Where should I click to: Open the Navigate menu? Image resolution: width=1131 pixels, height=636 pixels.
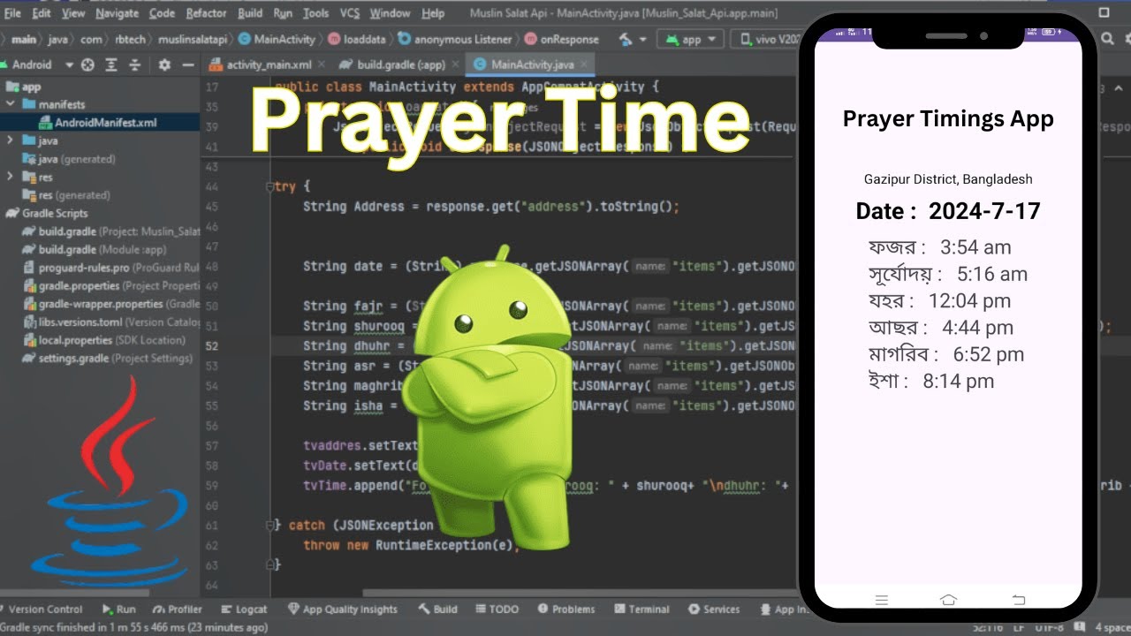point(118,13)
